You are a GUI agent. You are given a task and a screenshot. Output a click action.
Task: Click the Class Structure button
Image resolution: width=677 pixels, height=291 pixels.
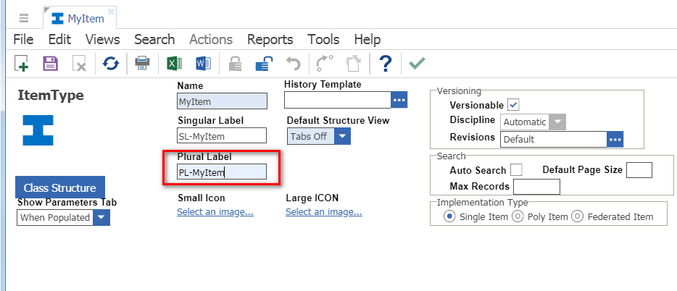point(60,187)
